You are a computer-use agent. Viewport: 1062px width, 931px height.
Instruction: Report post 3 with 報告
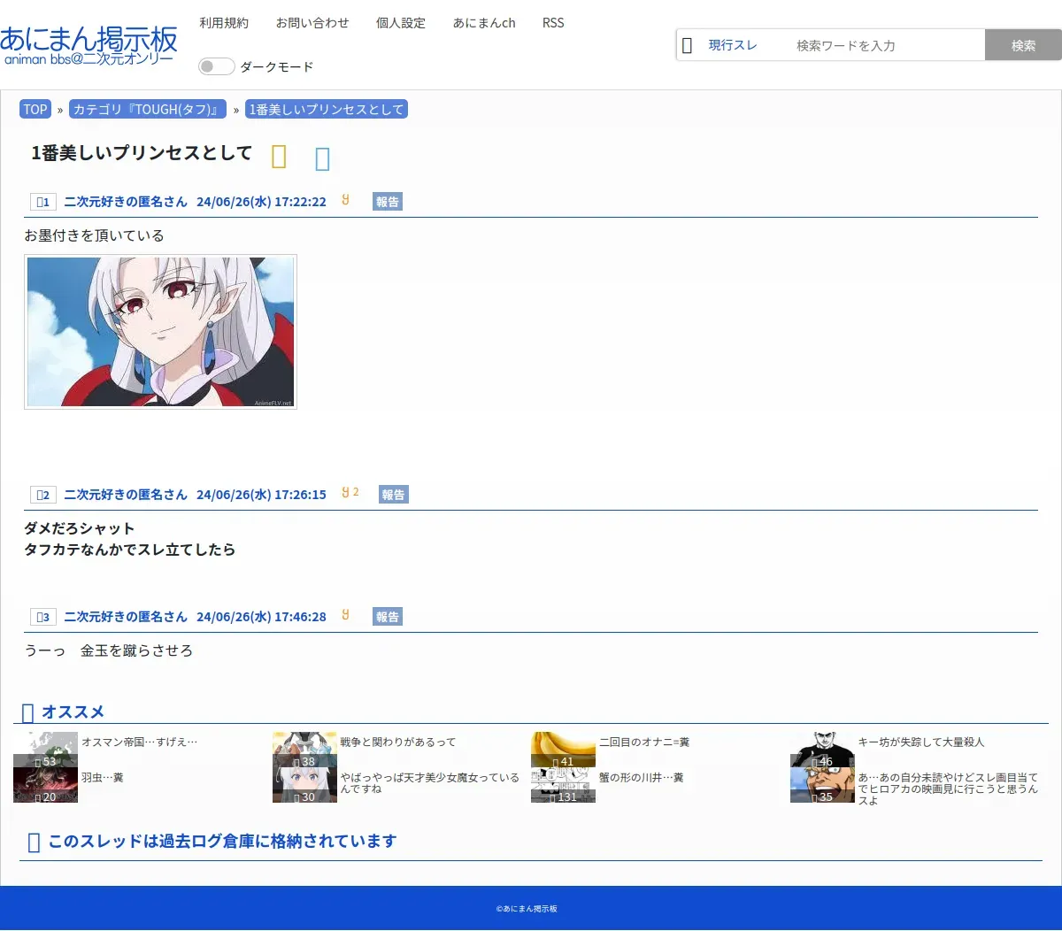pyautogui.click(x=388, y=617)
